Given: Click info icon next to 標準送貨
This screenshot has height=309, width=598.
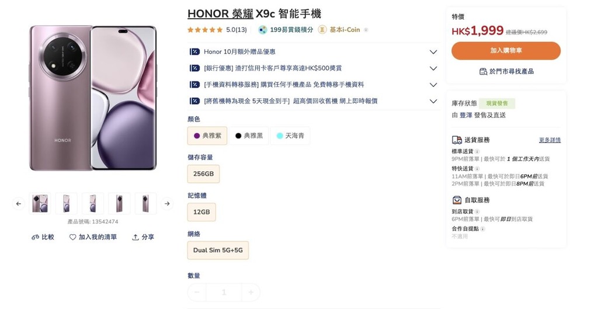Looking at the screenshot, I should (x=477, y=151).
